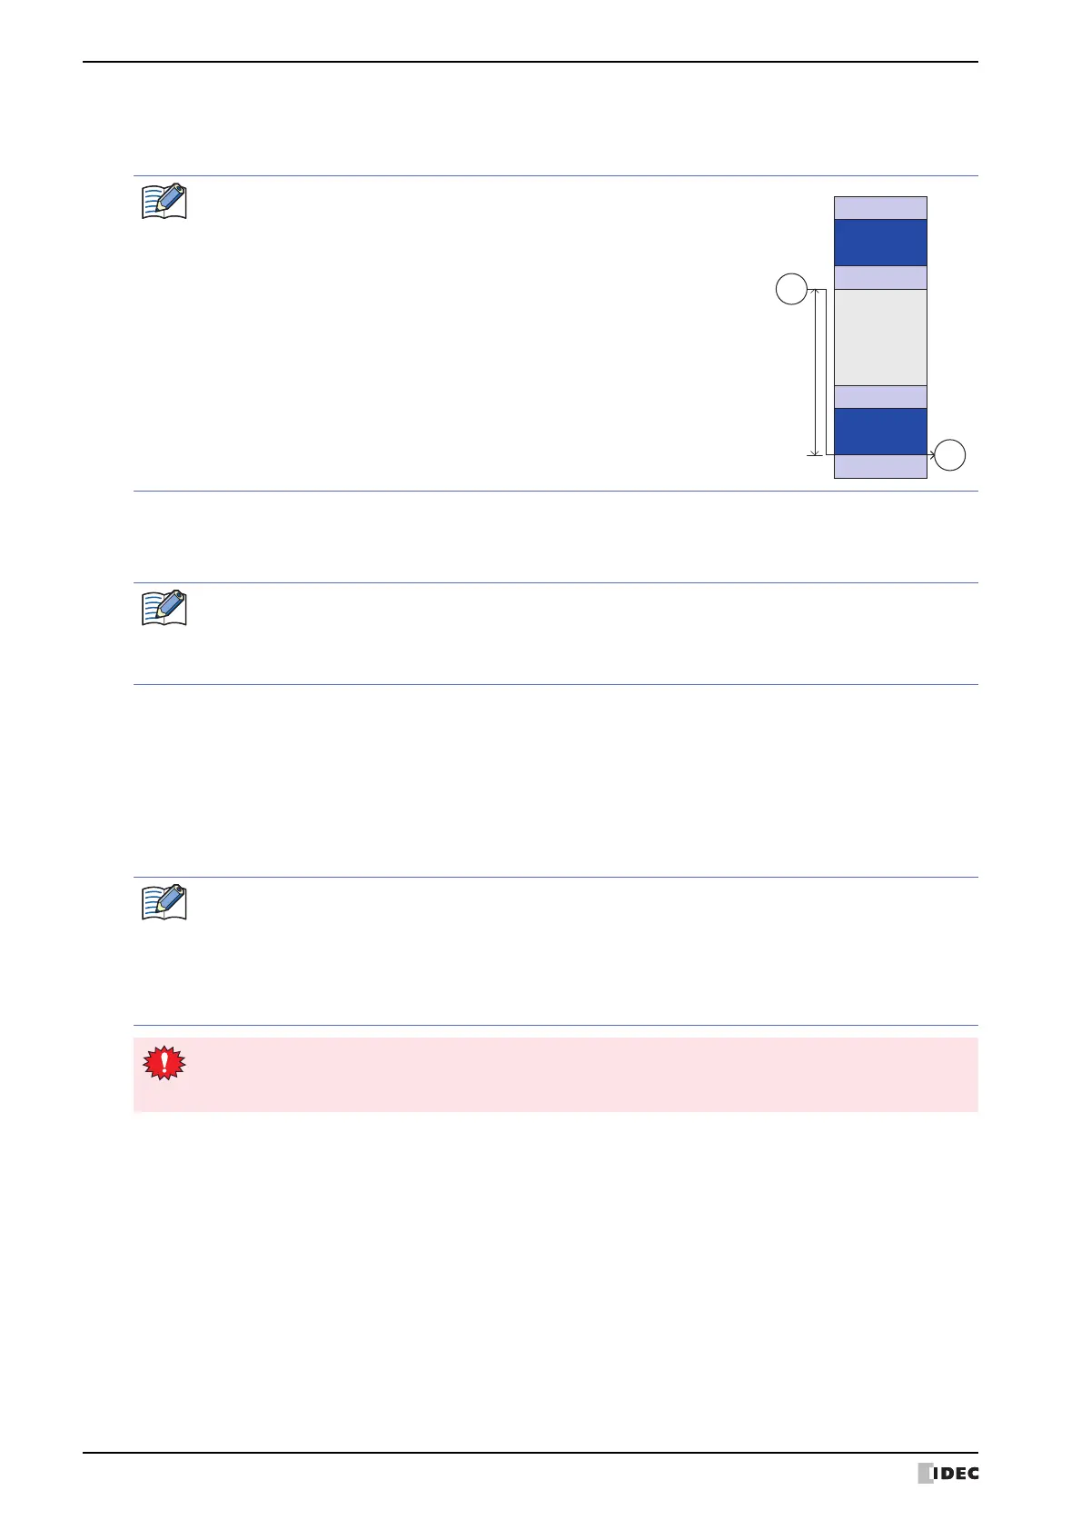1081x1530 pixels.
Task: Click the topmost lavender band of the diagram
Action: 880,208
